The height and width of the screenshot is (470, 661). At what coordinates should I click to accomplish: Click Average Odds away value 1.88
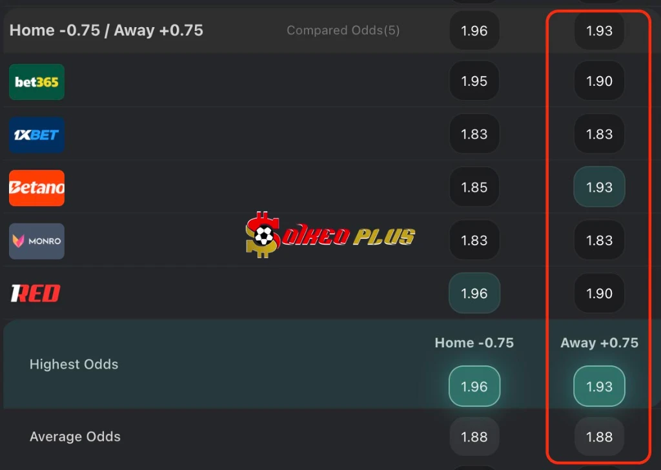pos(599,436)
